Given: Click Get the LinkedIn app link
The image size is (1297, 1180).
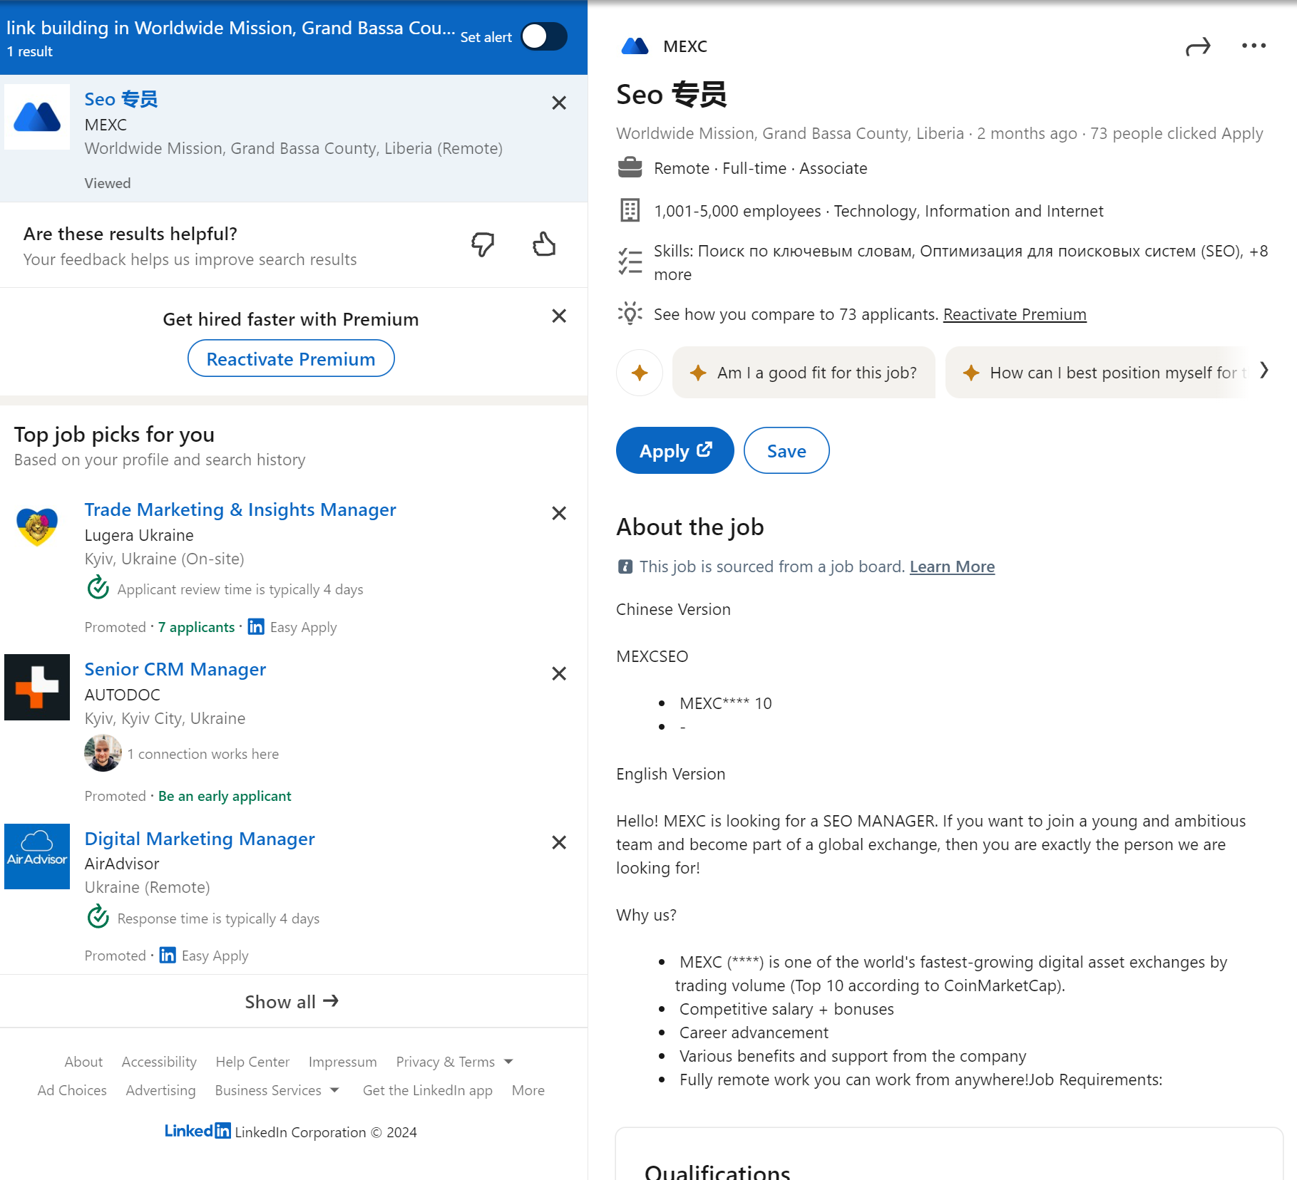Looking at the screenshot, I should [x=428, y=1090].
